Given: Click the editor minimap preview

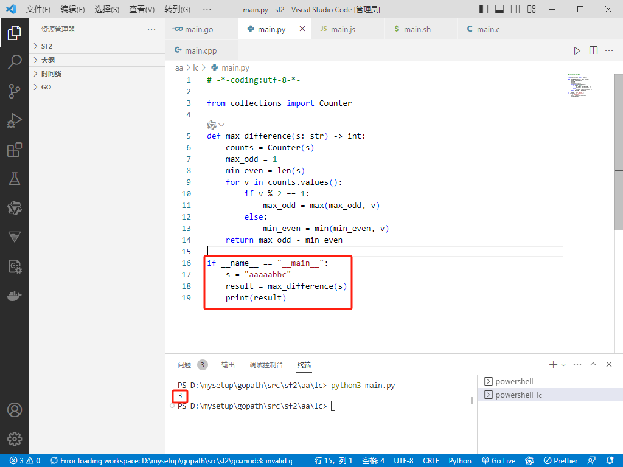Looking at the screenshot, I should tap(580, 85).
